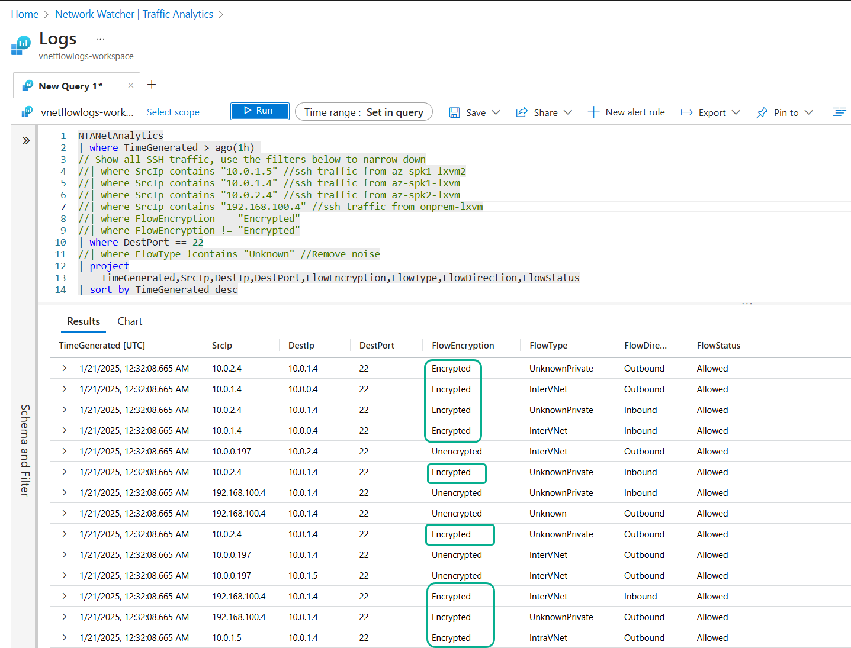Click the Share arrow icon

click(x=522, y=112)
